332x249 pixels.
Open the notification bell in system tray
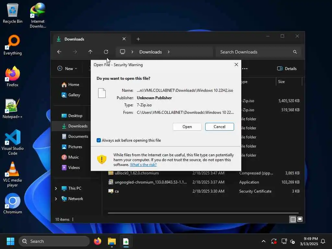[x=323, y=241]
